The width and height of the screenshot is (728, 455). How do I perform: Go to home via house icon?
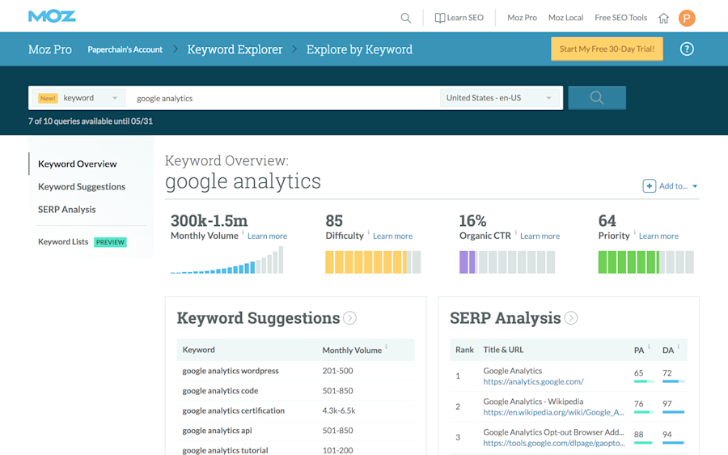[663, 18]
